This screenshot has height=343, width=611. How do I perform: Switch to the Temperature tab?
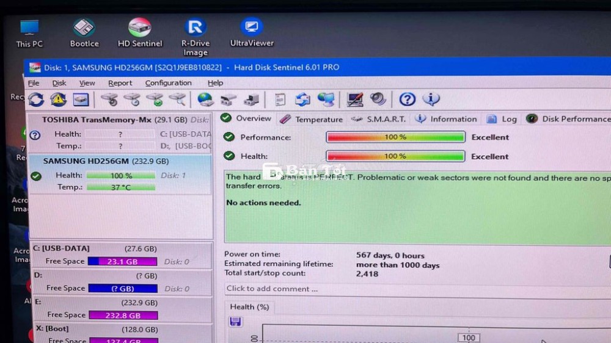point(312,119)
